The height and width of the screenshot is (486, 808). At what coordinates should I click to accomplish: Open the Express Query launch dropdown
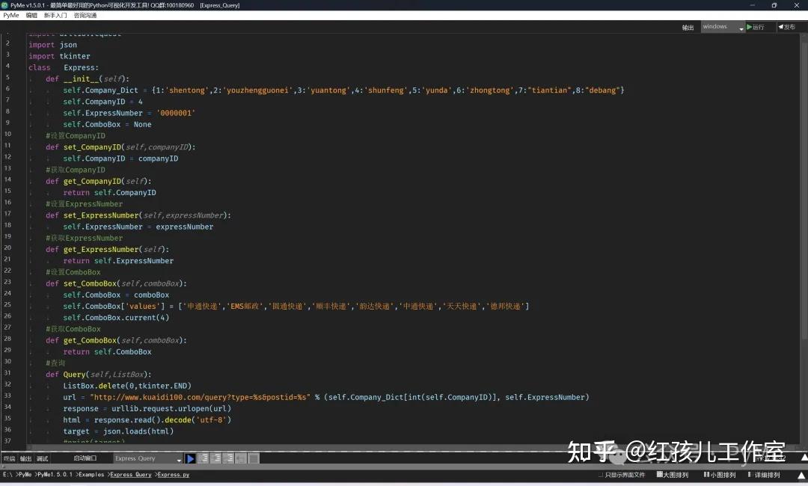coord(179,458)
